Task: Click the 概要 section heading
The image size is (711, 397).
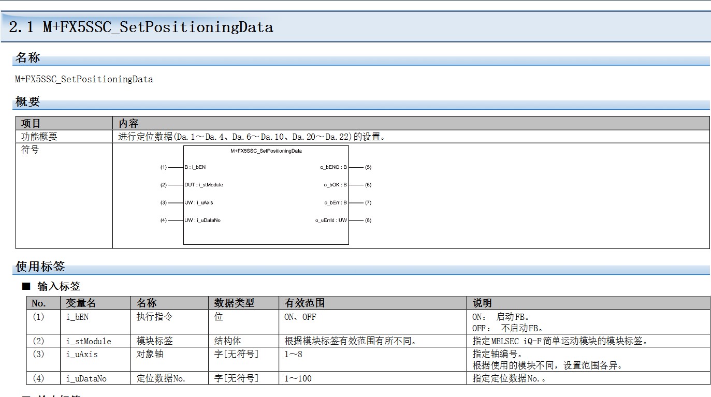Action: (27, 102)
